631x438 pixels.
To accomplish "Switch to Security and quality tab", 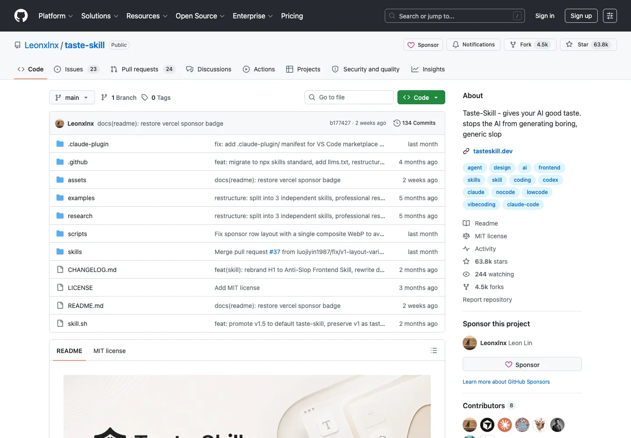I will (x=365, y=69).
